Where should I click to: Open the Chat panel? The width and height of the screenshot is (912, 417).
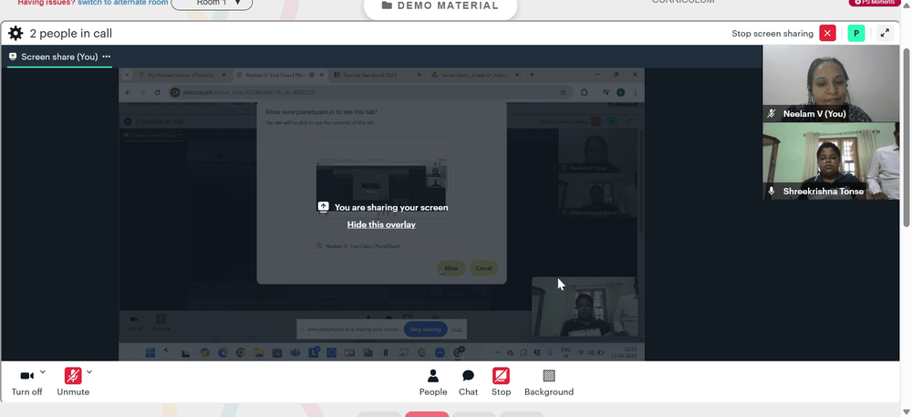point(468,383)
